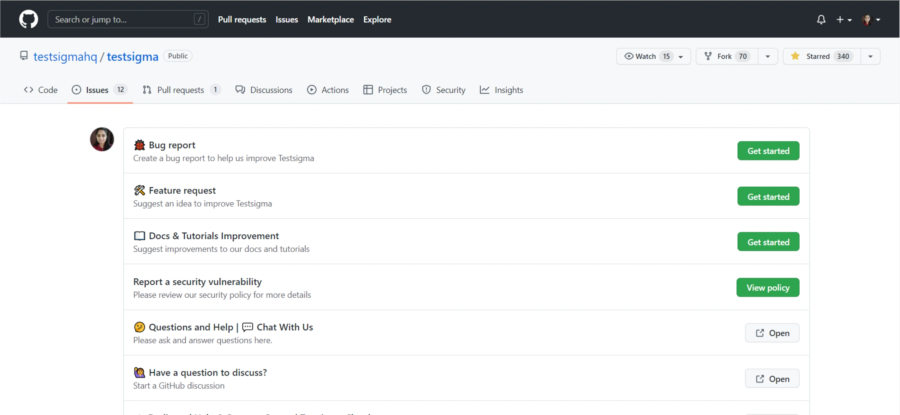
Task: Expand the star lists dropdown arrow
Action: click(870, 56)
